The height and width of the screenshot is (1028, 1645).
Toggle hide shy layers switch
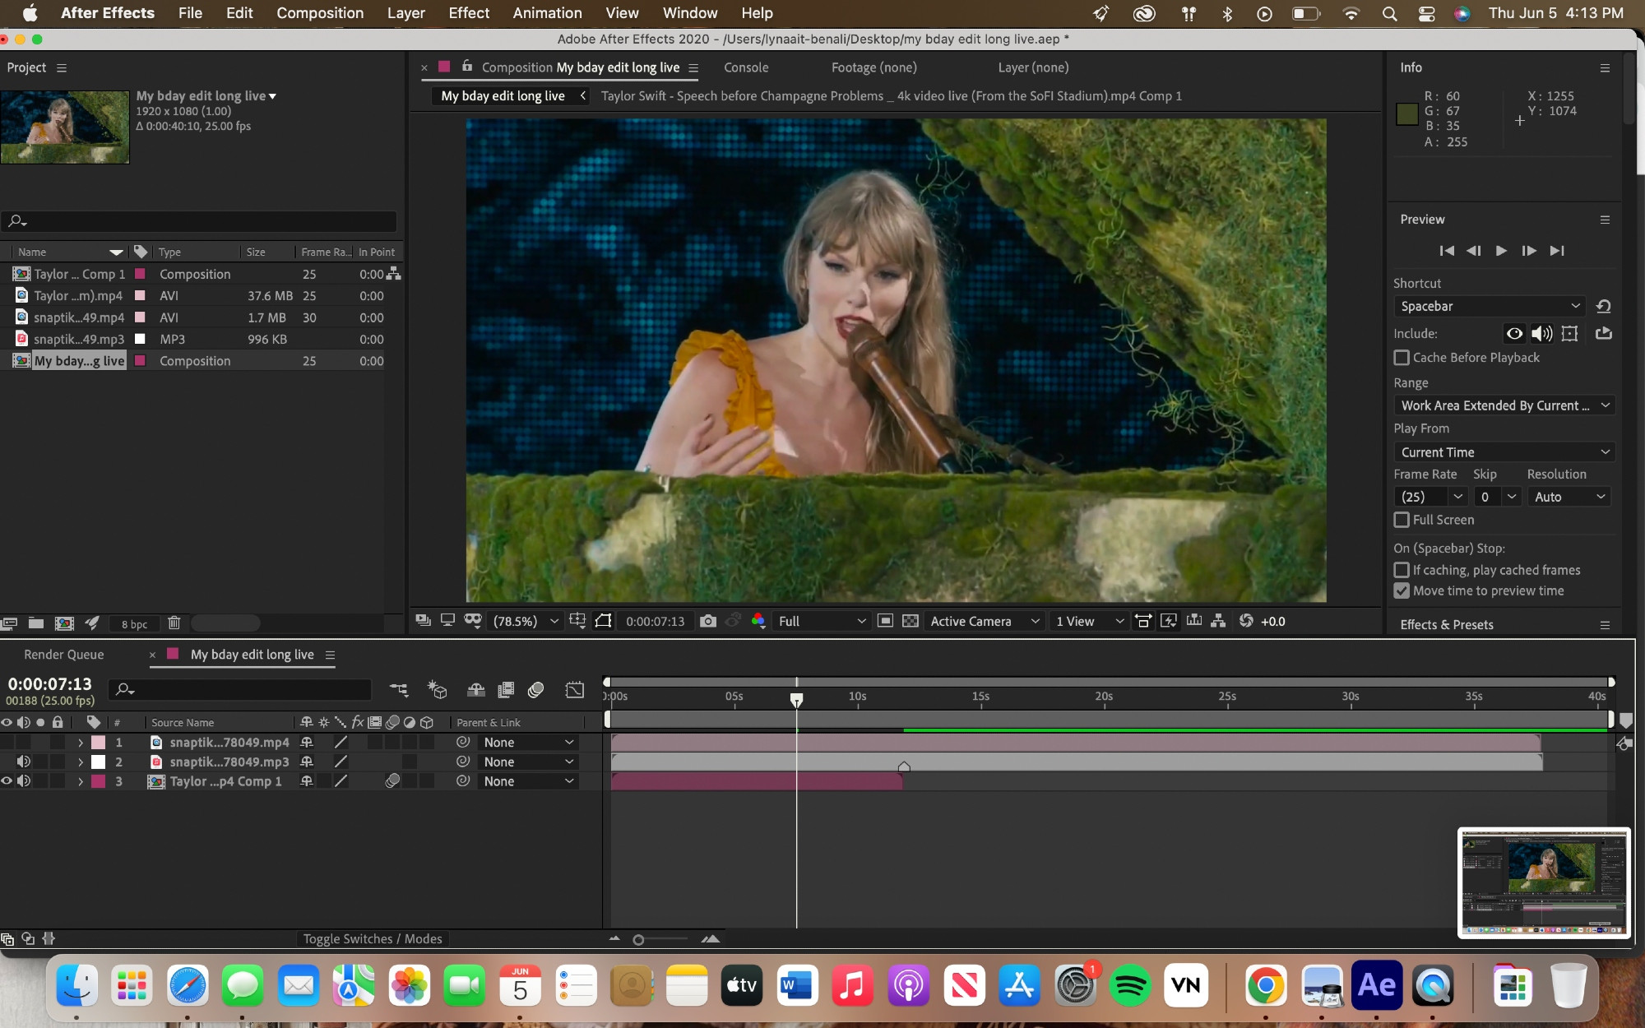point(476,689)
